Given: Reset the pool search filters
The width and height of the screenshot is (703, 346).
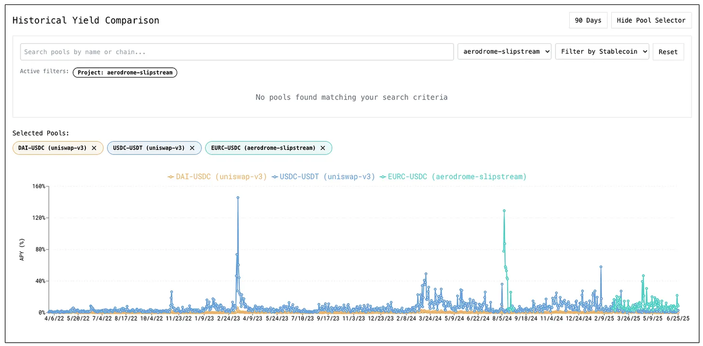Looking at the screenshot, I should (668, 52).
